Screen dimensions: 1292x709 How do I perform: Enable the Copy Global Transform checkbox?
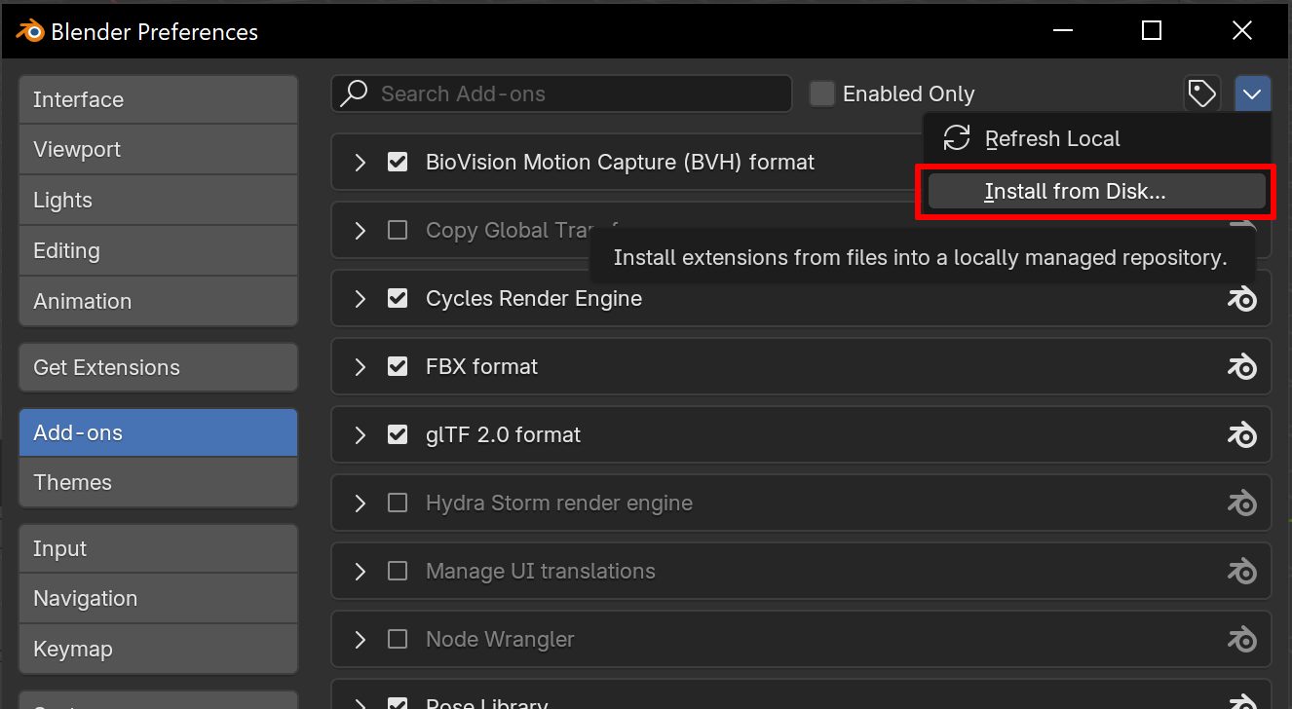[398, 230]
